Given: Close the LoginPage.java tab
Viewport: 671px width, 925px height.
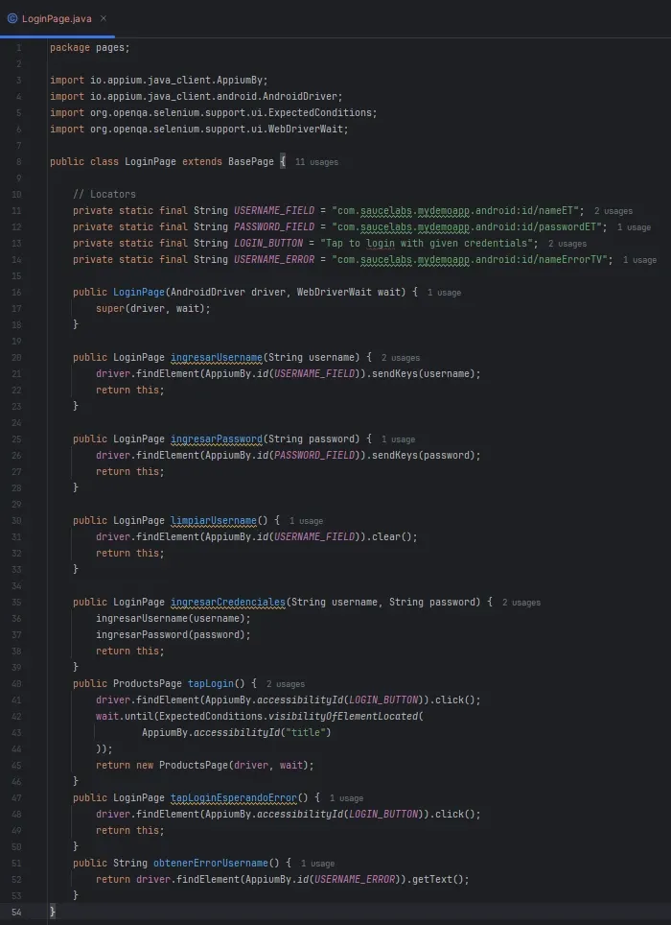Looking at the screenshot, I should coord(104,18).
